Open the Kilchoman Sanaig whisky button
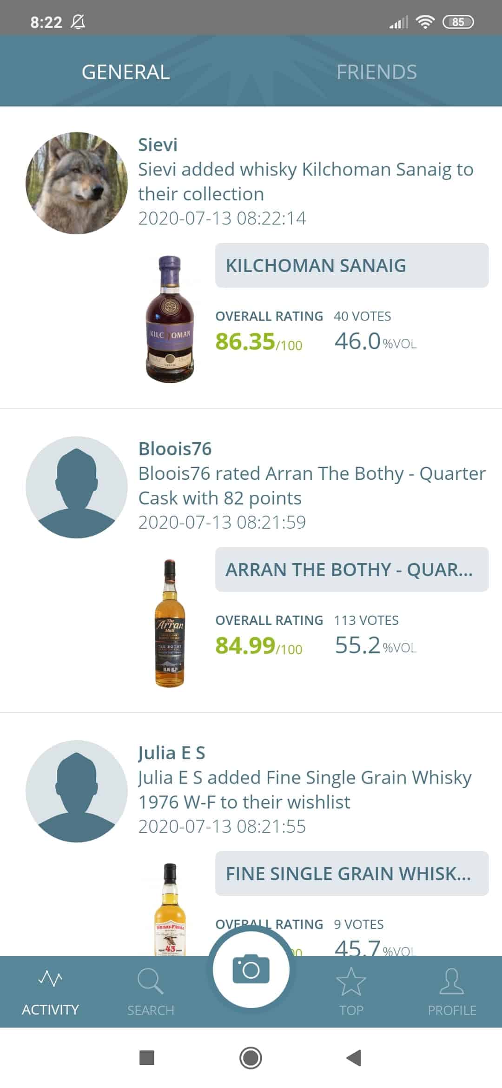This screenshot has height=1088, width=502. pos(351,265)
